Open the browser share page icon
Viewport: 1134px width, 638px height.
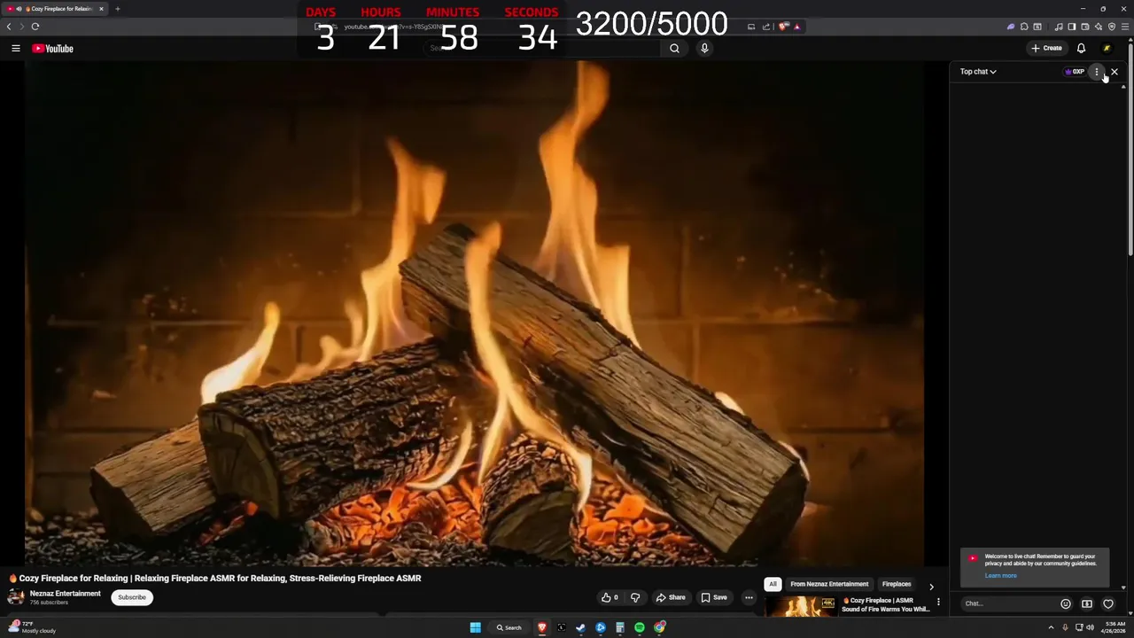(766, 27)
